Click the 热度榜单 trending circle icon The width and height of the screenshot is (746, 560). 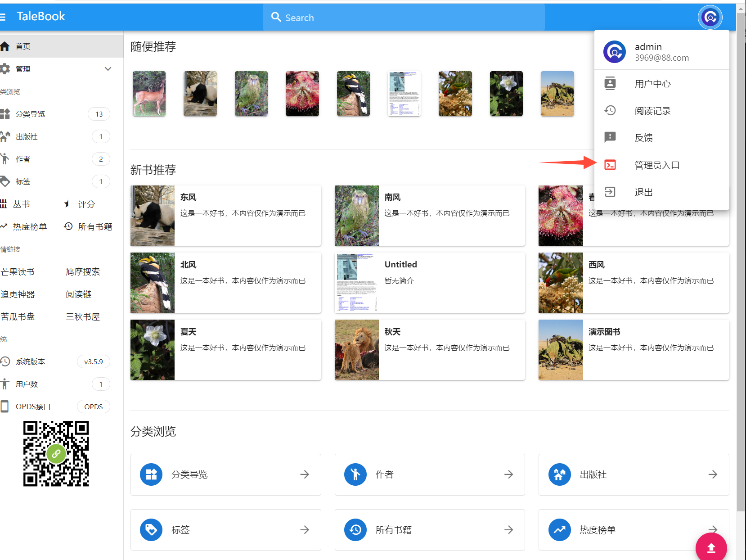click(x=560, y=530)
